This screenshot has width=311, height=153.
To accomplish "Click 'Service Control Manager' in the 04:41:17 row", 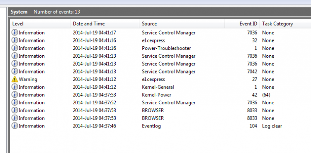I will pos(169,33).
